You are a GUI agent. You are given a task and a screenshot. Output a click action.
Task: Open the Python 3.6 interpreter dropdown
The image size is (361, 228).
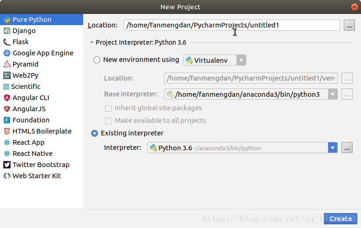tap(332, 148)
